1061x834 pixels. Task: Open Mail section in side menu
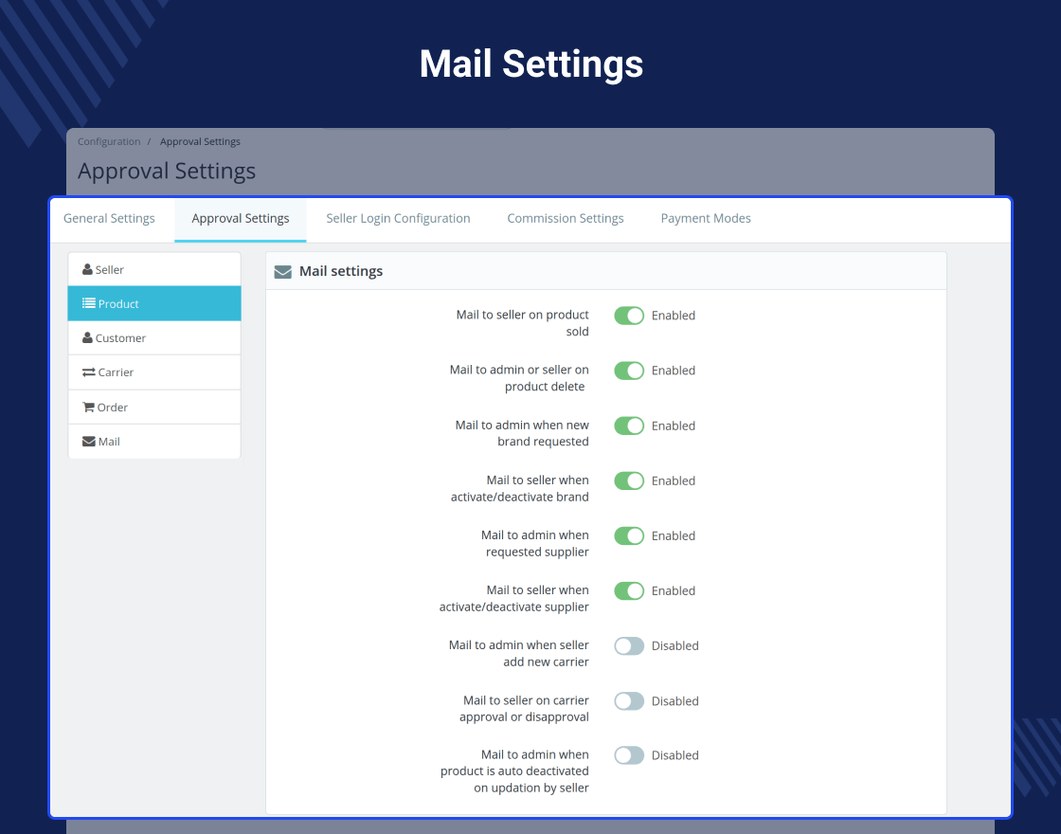click(x=154, y=442)
